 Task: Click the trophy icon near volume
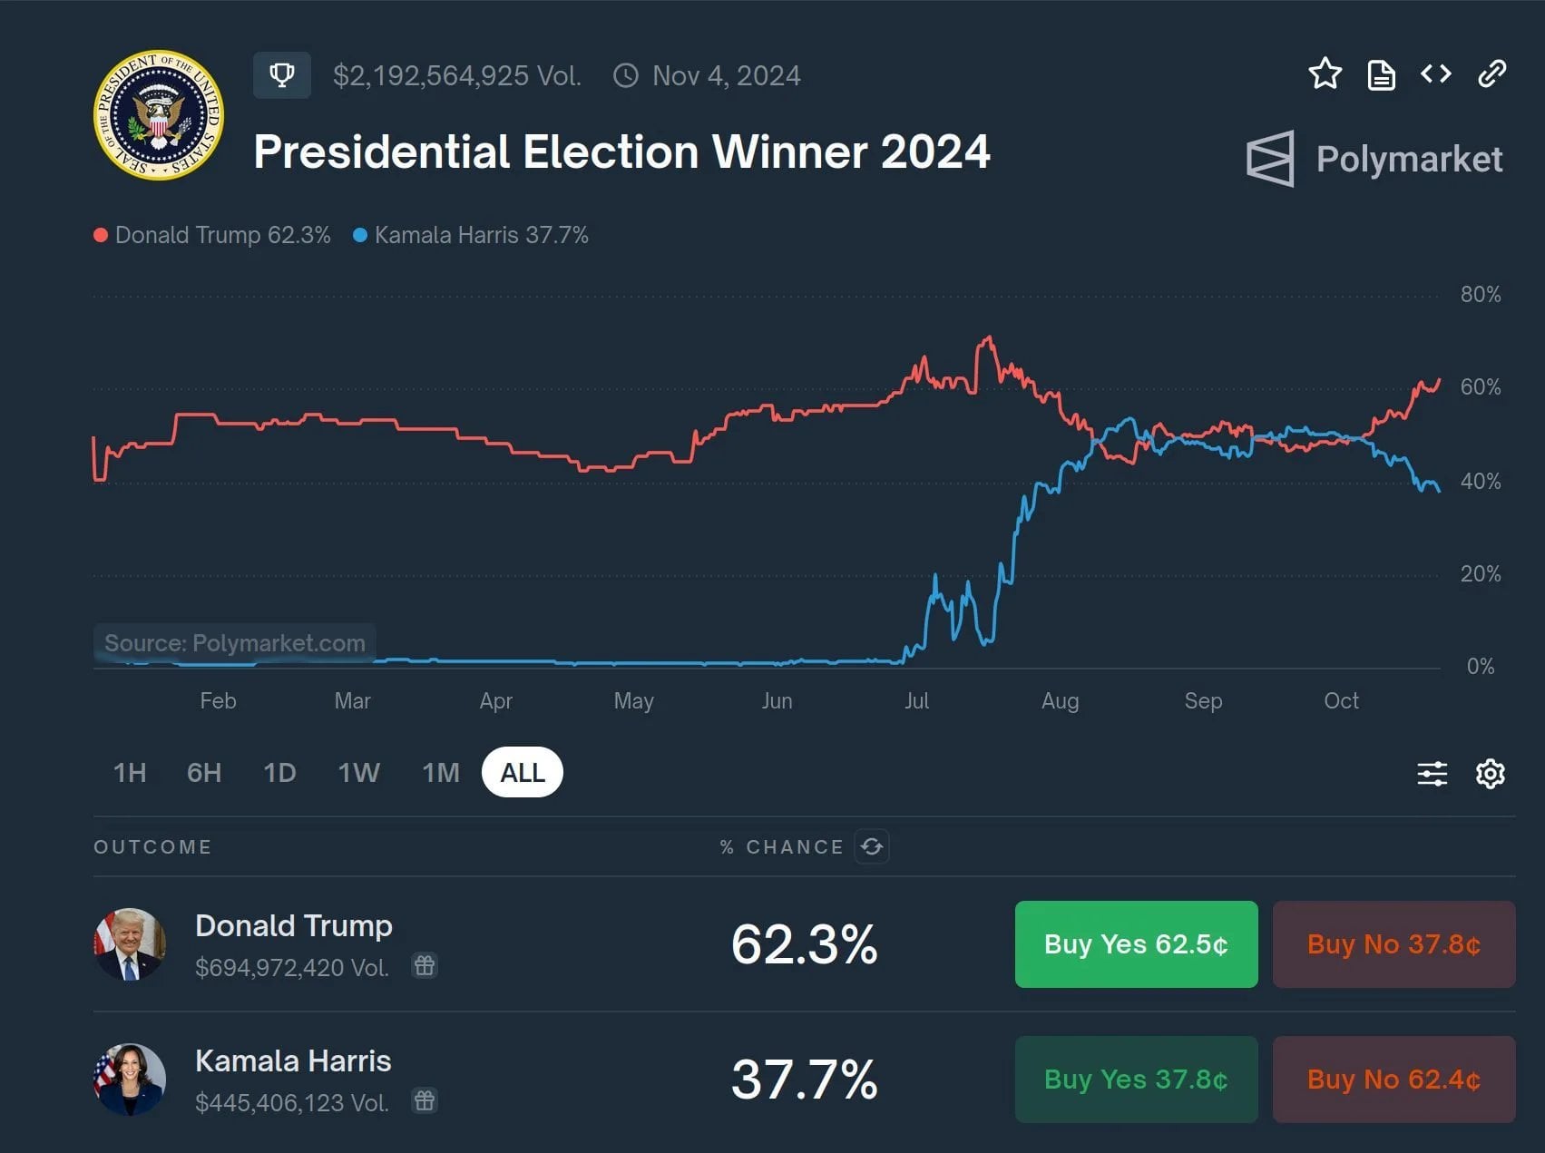[282, 74]
